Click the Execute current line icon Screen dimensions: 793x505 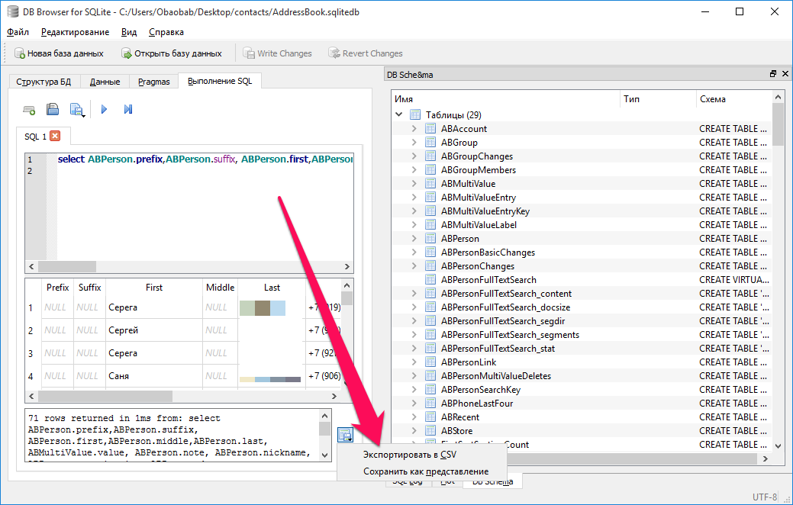[128, 110]
